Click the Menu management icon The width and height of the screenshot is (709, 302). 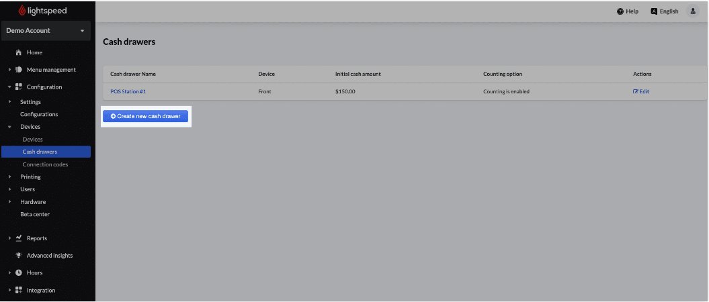[x=19, y=70]
